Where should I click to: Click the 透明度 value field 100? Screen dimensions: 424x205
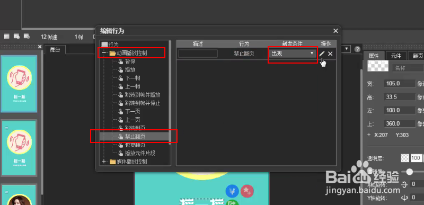[x=416, y=158]
